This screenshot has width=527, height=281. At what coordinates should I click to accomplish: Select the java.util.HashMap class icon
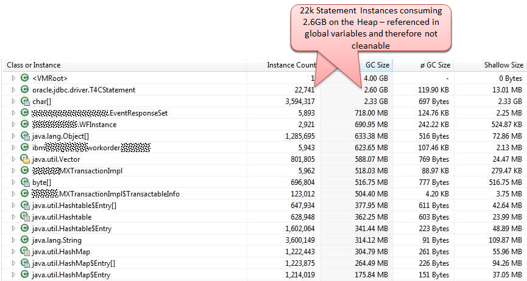(x=25, y=251)
